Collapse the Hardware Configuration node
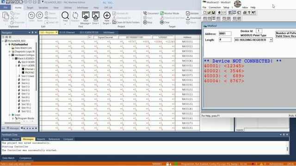 [x=10, y=55]
